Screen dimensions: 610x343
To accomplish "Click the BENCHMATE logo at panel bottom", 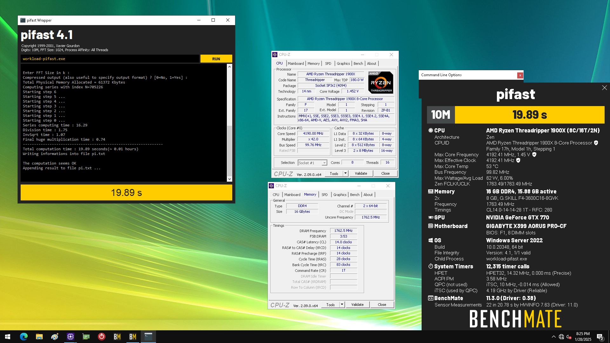I will point(515,319).
